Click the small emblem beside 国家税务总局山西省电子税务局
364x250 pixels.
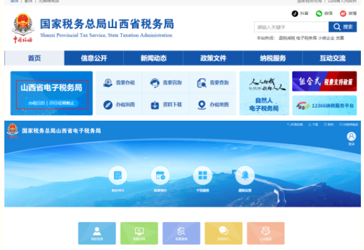(x=12, y=131)
